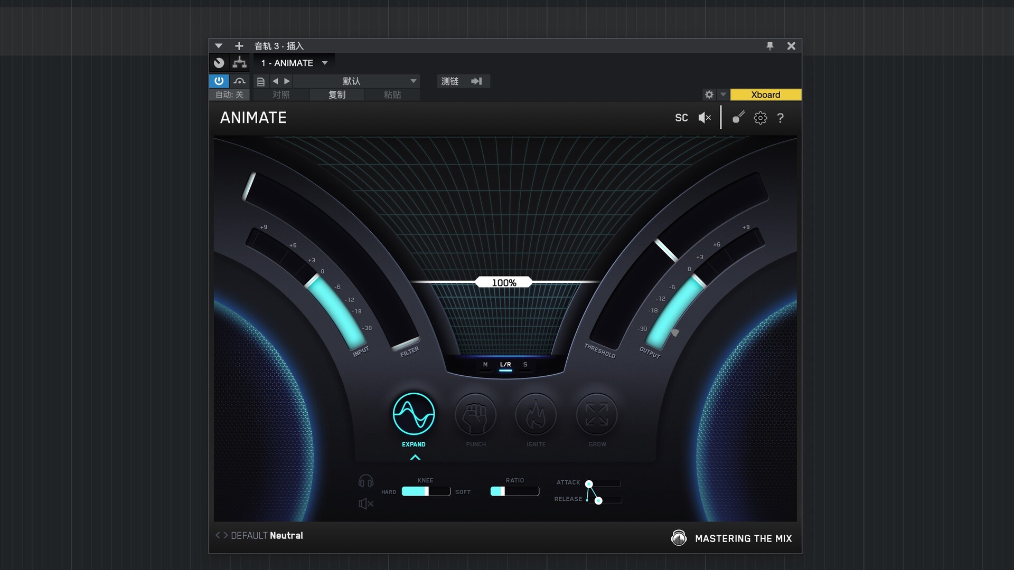Click the INPUT gain meter handle
The width and height of the screenshot is (1014, 570).
[313, 280]
